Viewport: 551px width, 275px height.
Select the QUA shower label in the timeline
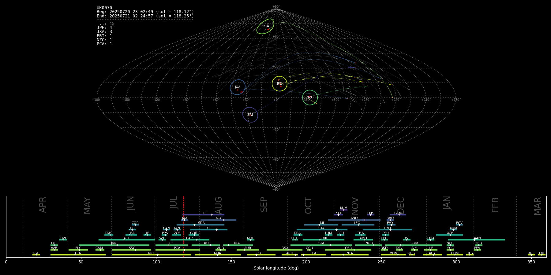(431, 238)
